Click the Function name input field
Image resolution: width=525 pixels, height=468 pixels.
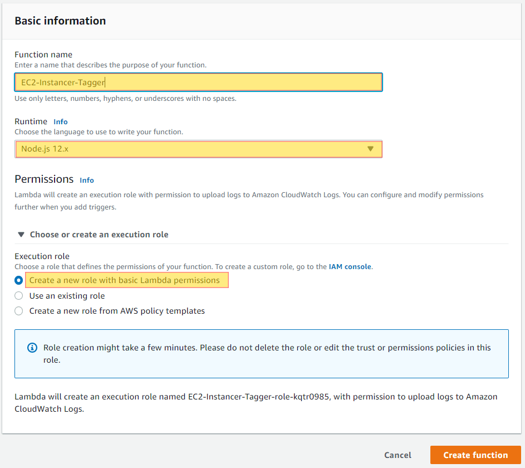point(198,82)
